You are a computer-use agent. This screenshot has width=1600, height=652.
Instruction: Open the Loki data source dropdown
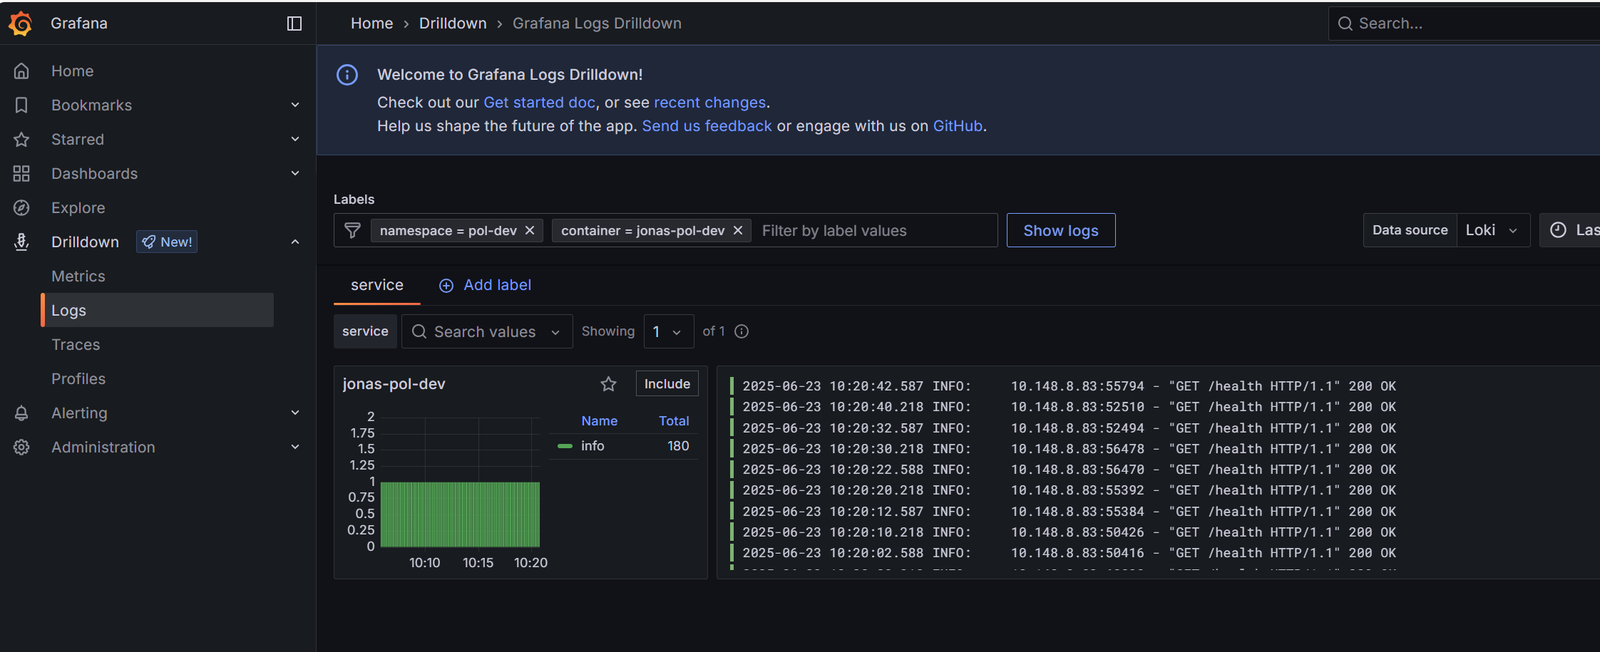(1493, 230)
